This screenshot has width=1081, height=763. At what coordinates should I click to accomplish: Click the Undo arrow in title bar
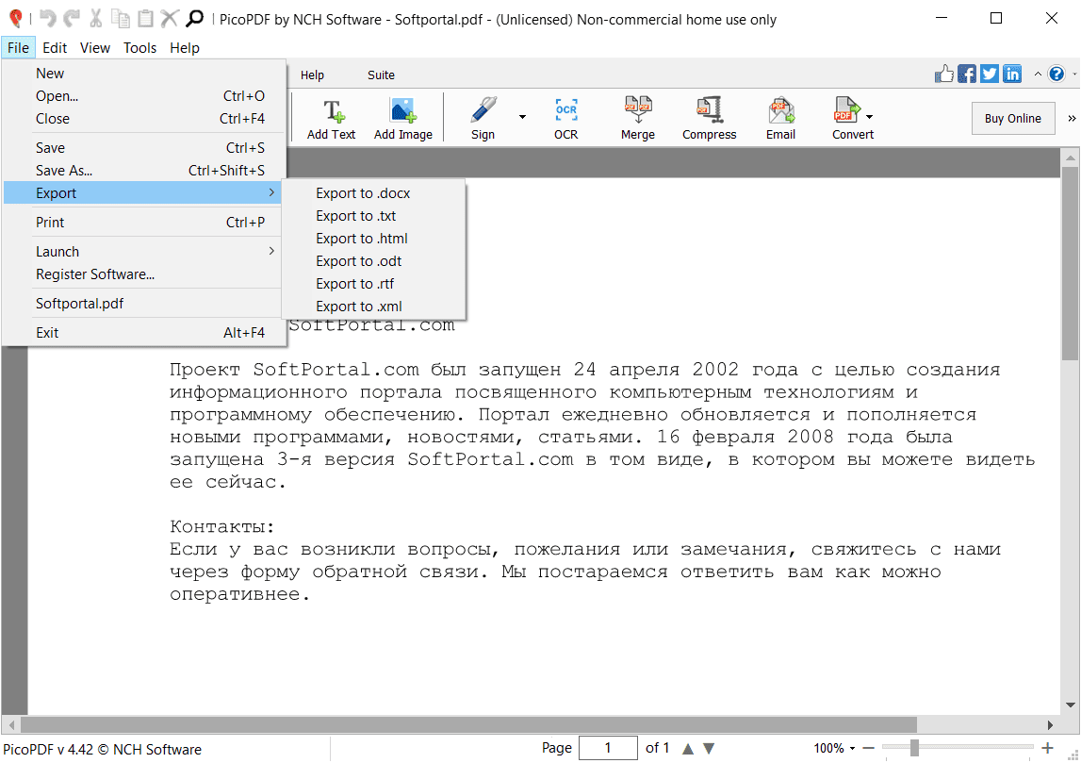click(x=47, y=19)
